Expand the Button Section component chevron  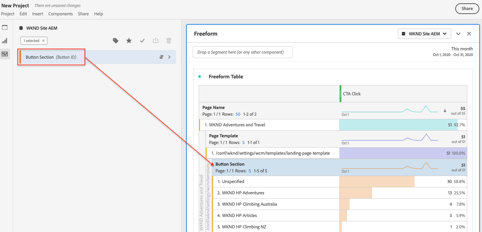click(x=169, y=57)
